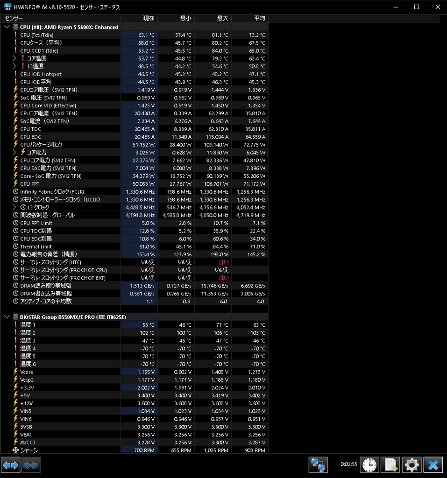Screen dimensions: 447x478
Task: Click the 平均 column header
Action: pyautogui.click(x=250, y=18)
